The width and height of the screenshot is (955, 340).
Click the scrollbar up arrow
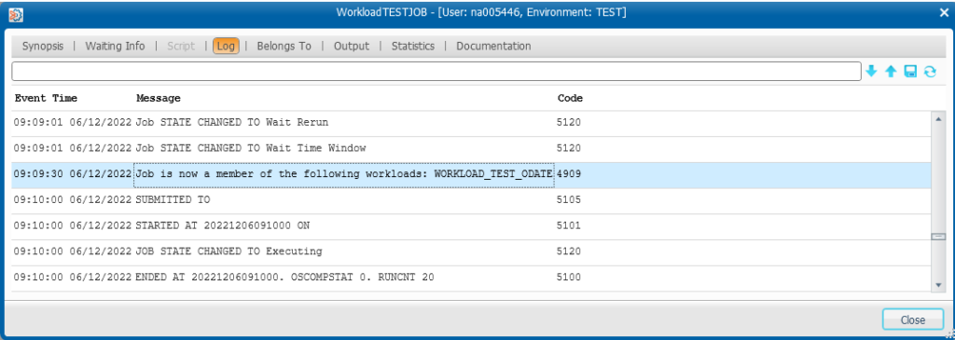pyautogui.click(x=938, y=118)
